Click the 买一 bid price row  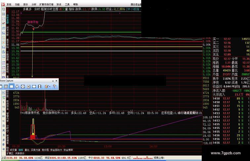pyautogui.click(x=231, y=39)
